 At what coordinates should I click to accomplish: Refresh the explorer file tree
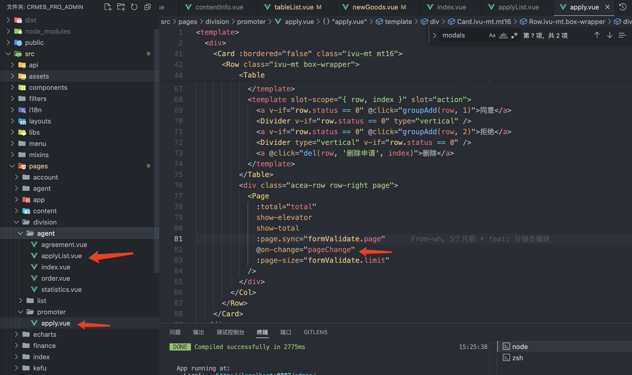coord(134,7)
